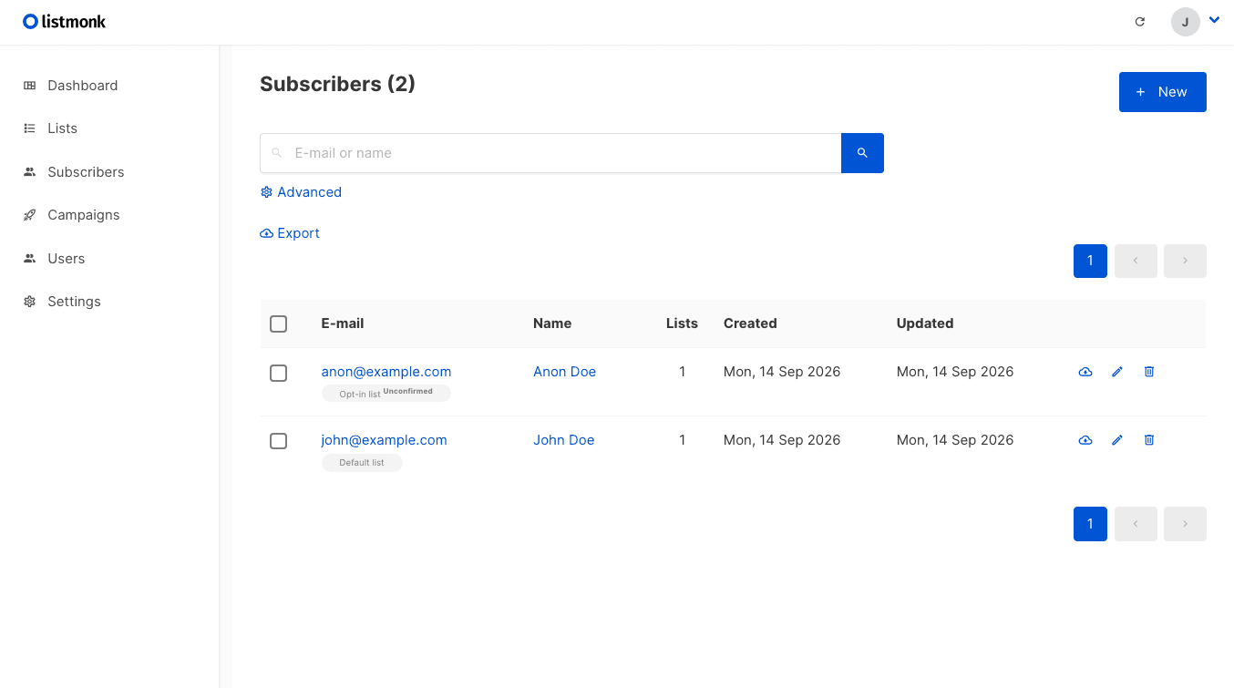Image resolution: width=1234 pixels, height=688 pixels.
Task: Download data for Anon Doe
Action: (x=1085, y=372)
